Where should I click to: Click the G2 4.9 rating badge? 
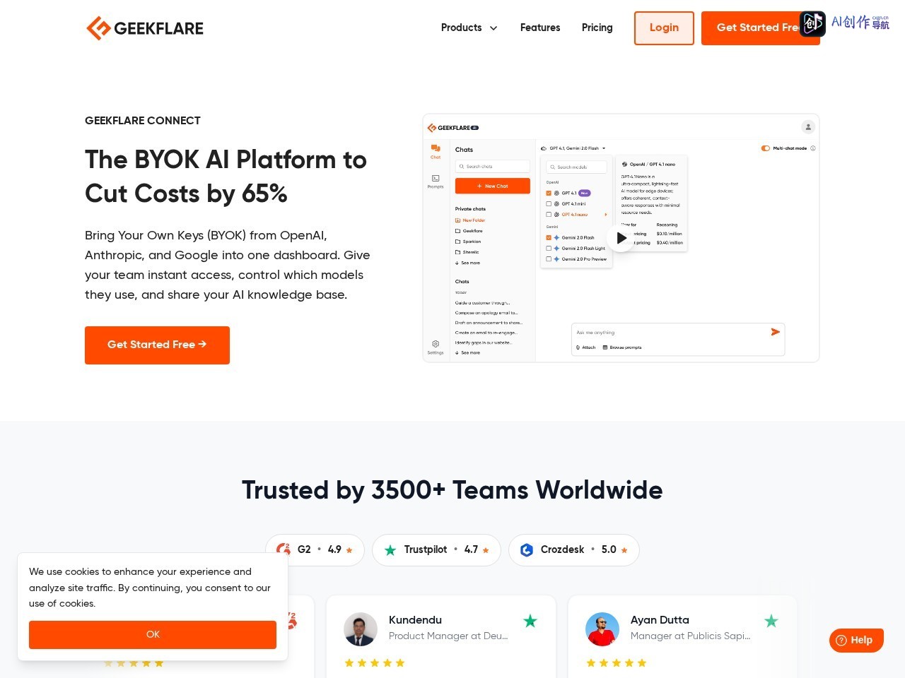[x=315, y=550]
